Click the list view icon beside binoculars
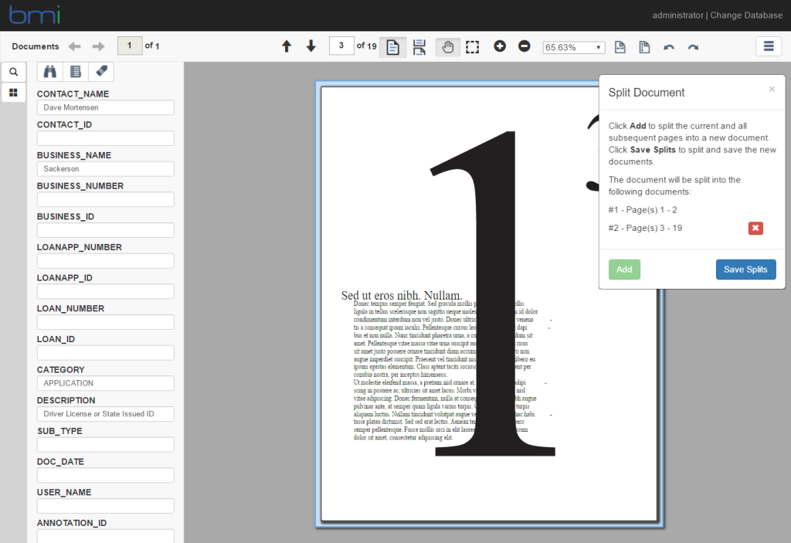This screenshot has width=791, height=543. (76, 72)
